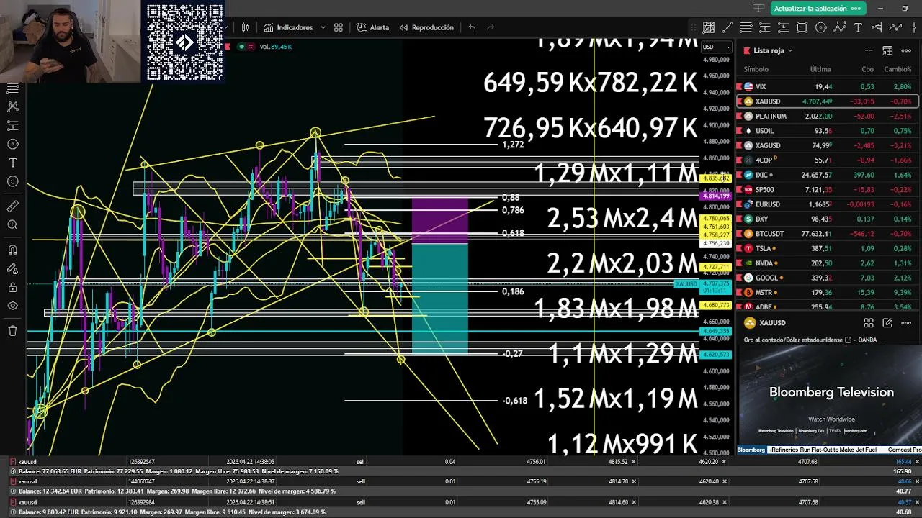The image size is (922, 518).
Task: Create an Alerta
Action: tap(372, 27)
